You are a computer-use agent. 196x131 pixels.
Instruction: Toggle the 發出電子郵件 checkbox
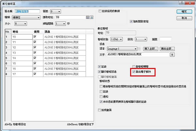[x=134, y=71]
